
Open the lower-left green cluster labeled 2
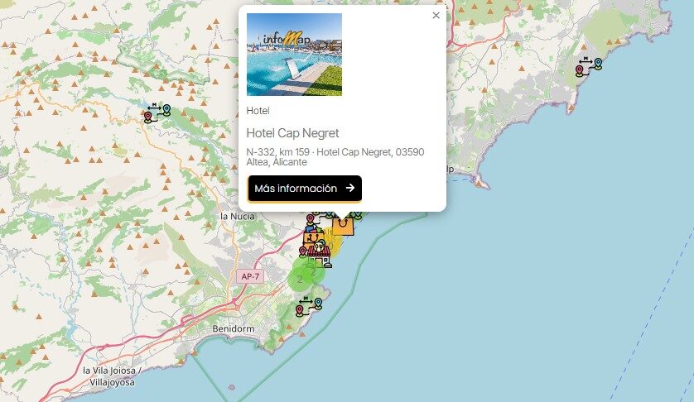pos(300,279)
